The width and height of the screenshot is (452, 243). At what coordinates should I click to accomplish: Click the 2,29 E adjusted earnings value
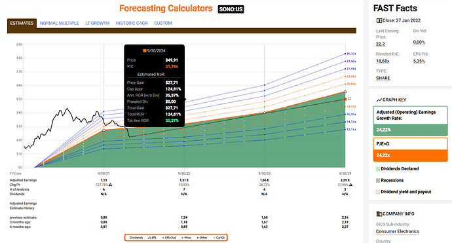coord(345,180)
